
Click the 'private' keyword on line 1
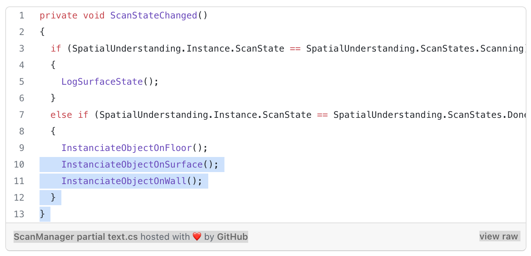(58, 15)
